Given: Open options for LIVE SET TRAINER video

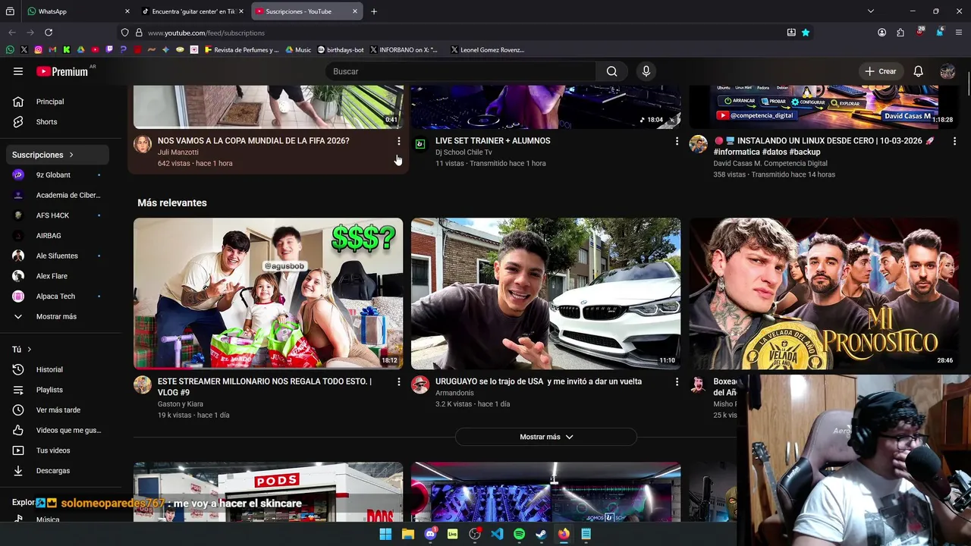Looking at the screenshot, I should coord(677,141).
